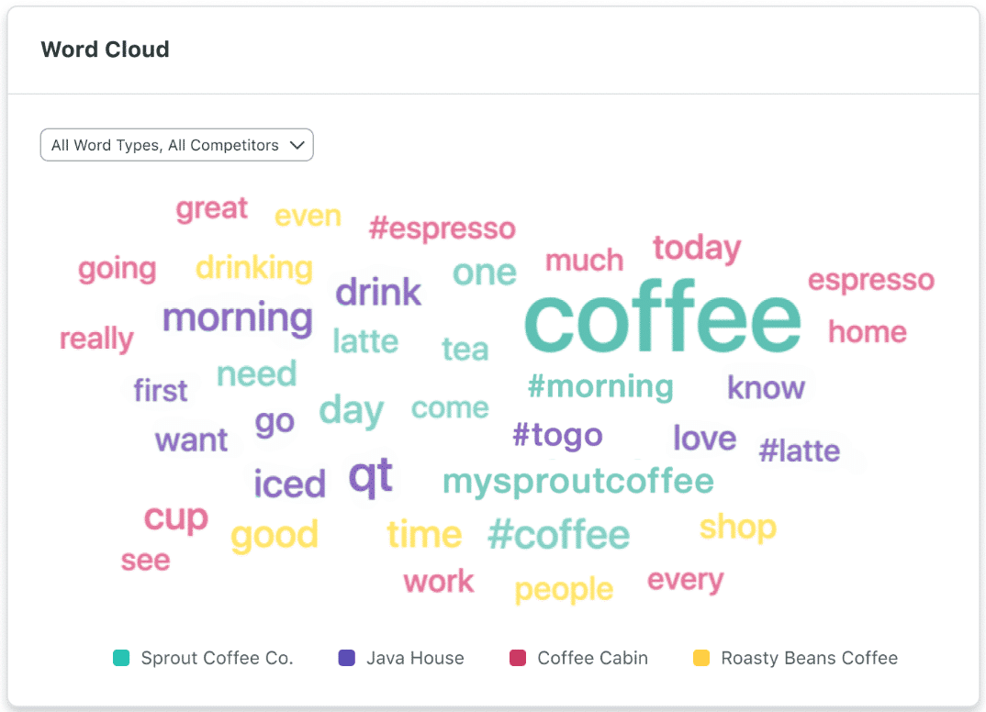Image resolution: width=986 pixels, height=712 pixels.
Task: Select the red word "today"
Action: click(x=697, y=248)
